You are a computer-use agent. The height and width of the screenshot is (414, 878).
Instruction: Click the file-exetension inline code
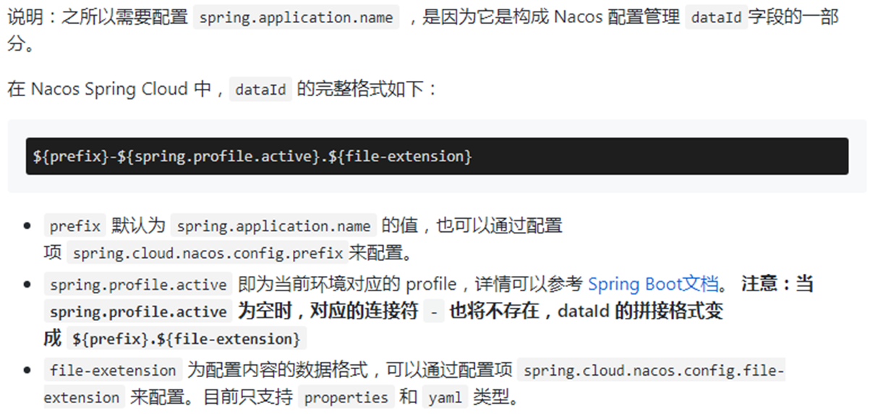click(x=113, y=371)
